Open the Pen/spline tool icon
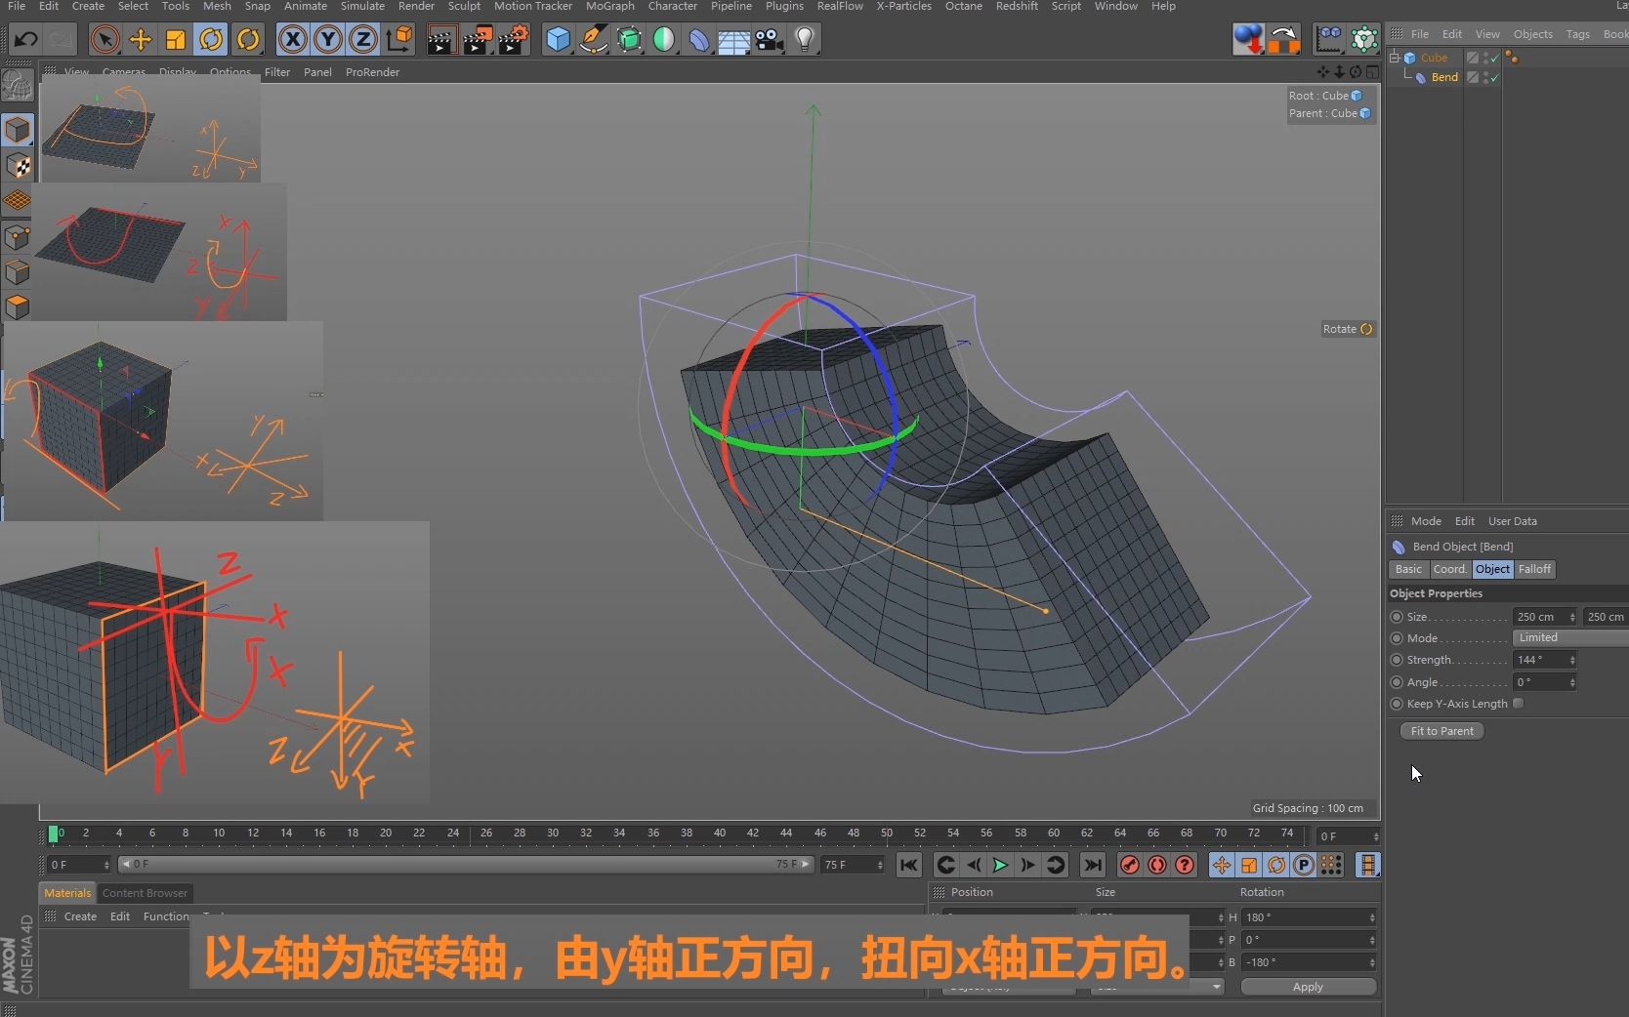 pyautogui.click(x=593, y=39)
